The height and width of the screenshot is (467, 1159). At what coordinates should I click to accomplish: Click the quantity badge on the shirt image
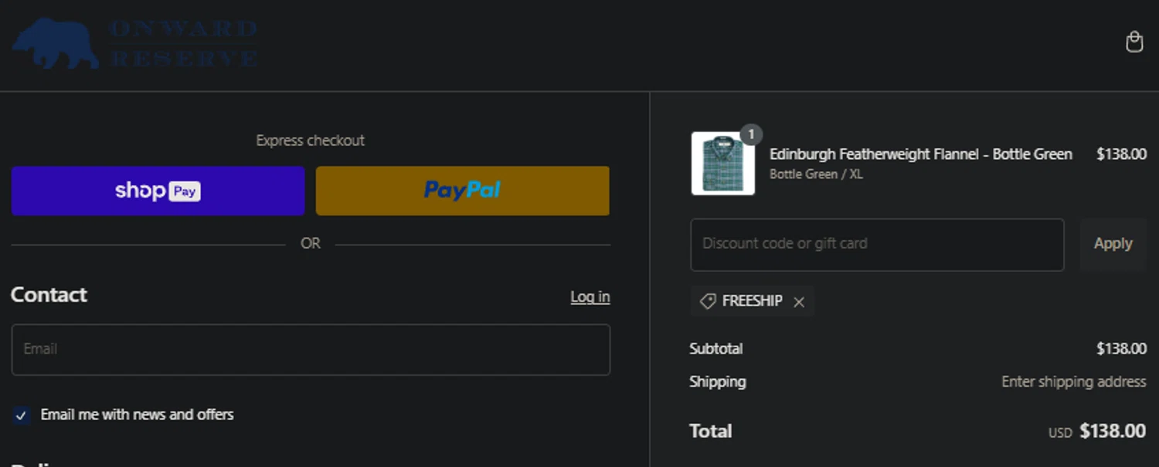click(751, 134)
